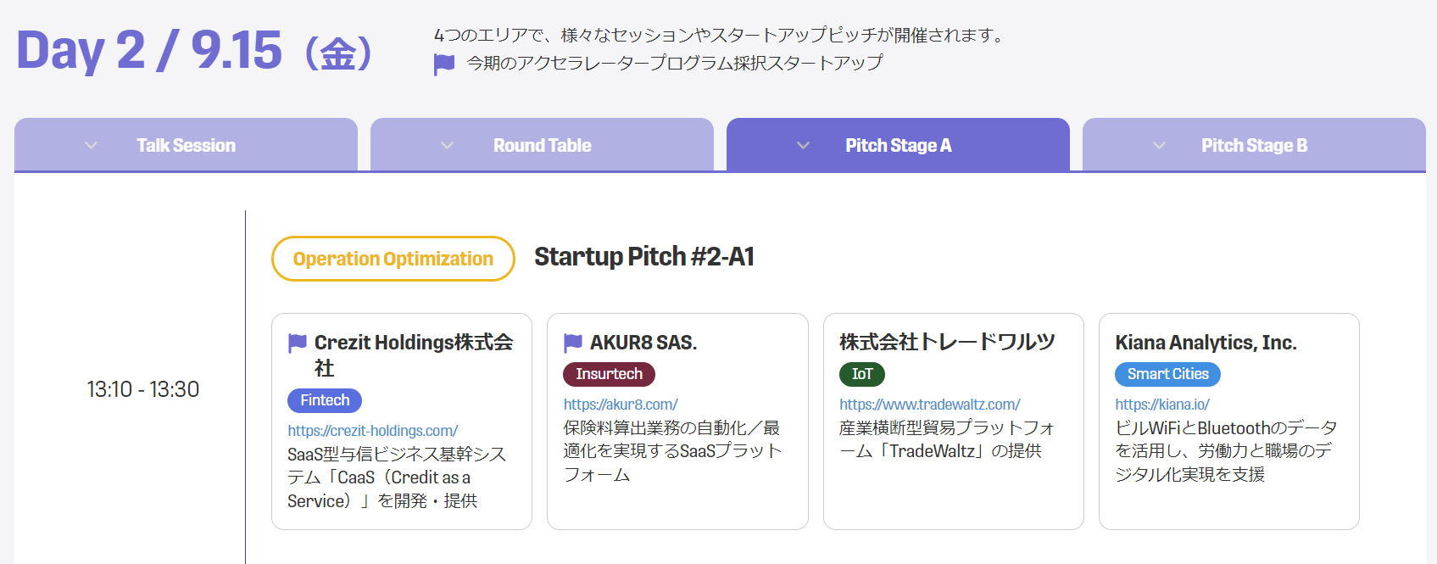
Task: Expand the Round Table chevron
Action: pyautogui.click(x=447, y=146)
